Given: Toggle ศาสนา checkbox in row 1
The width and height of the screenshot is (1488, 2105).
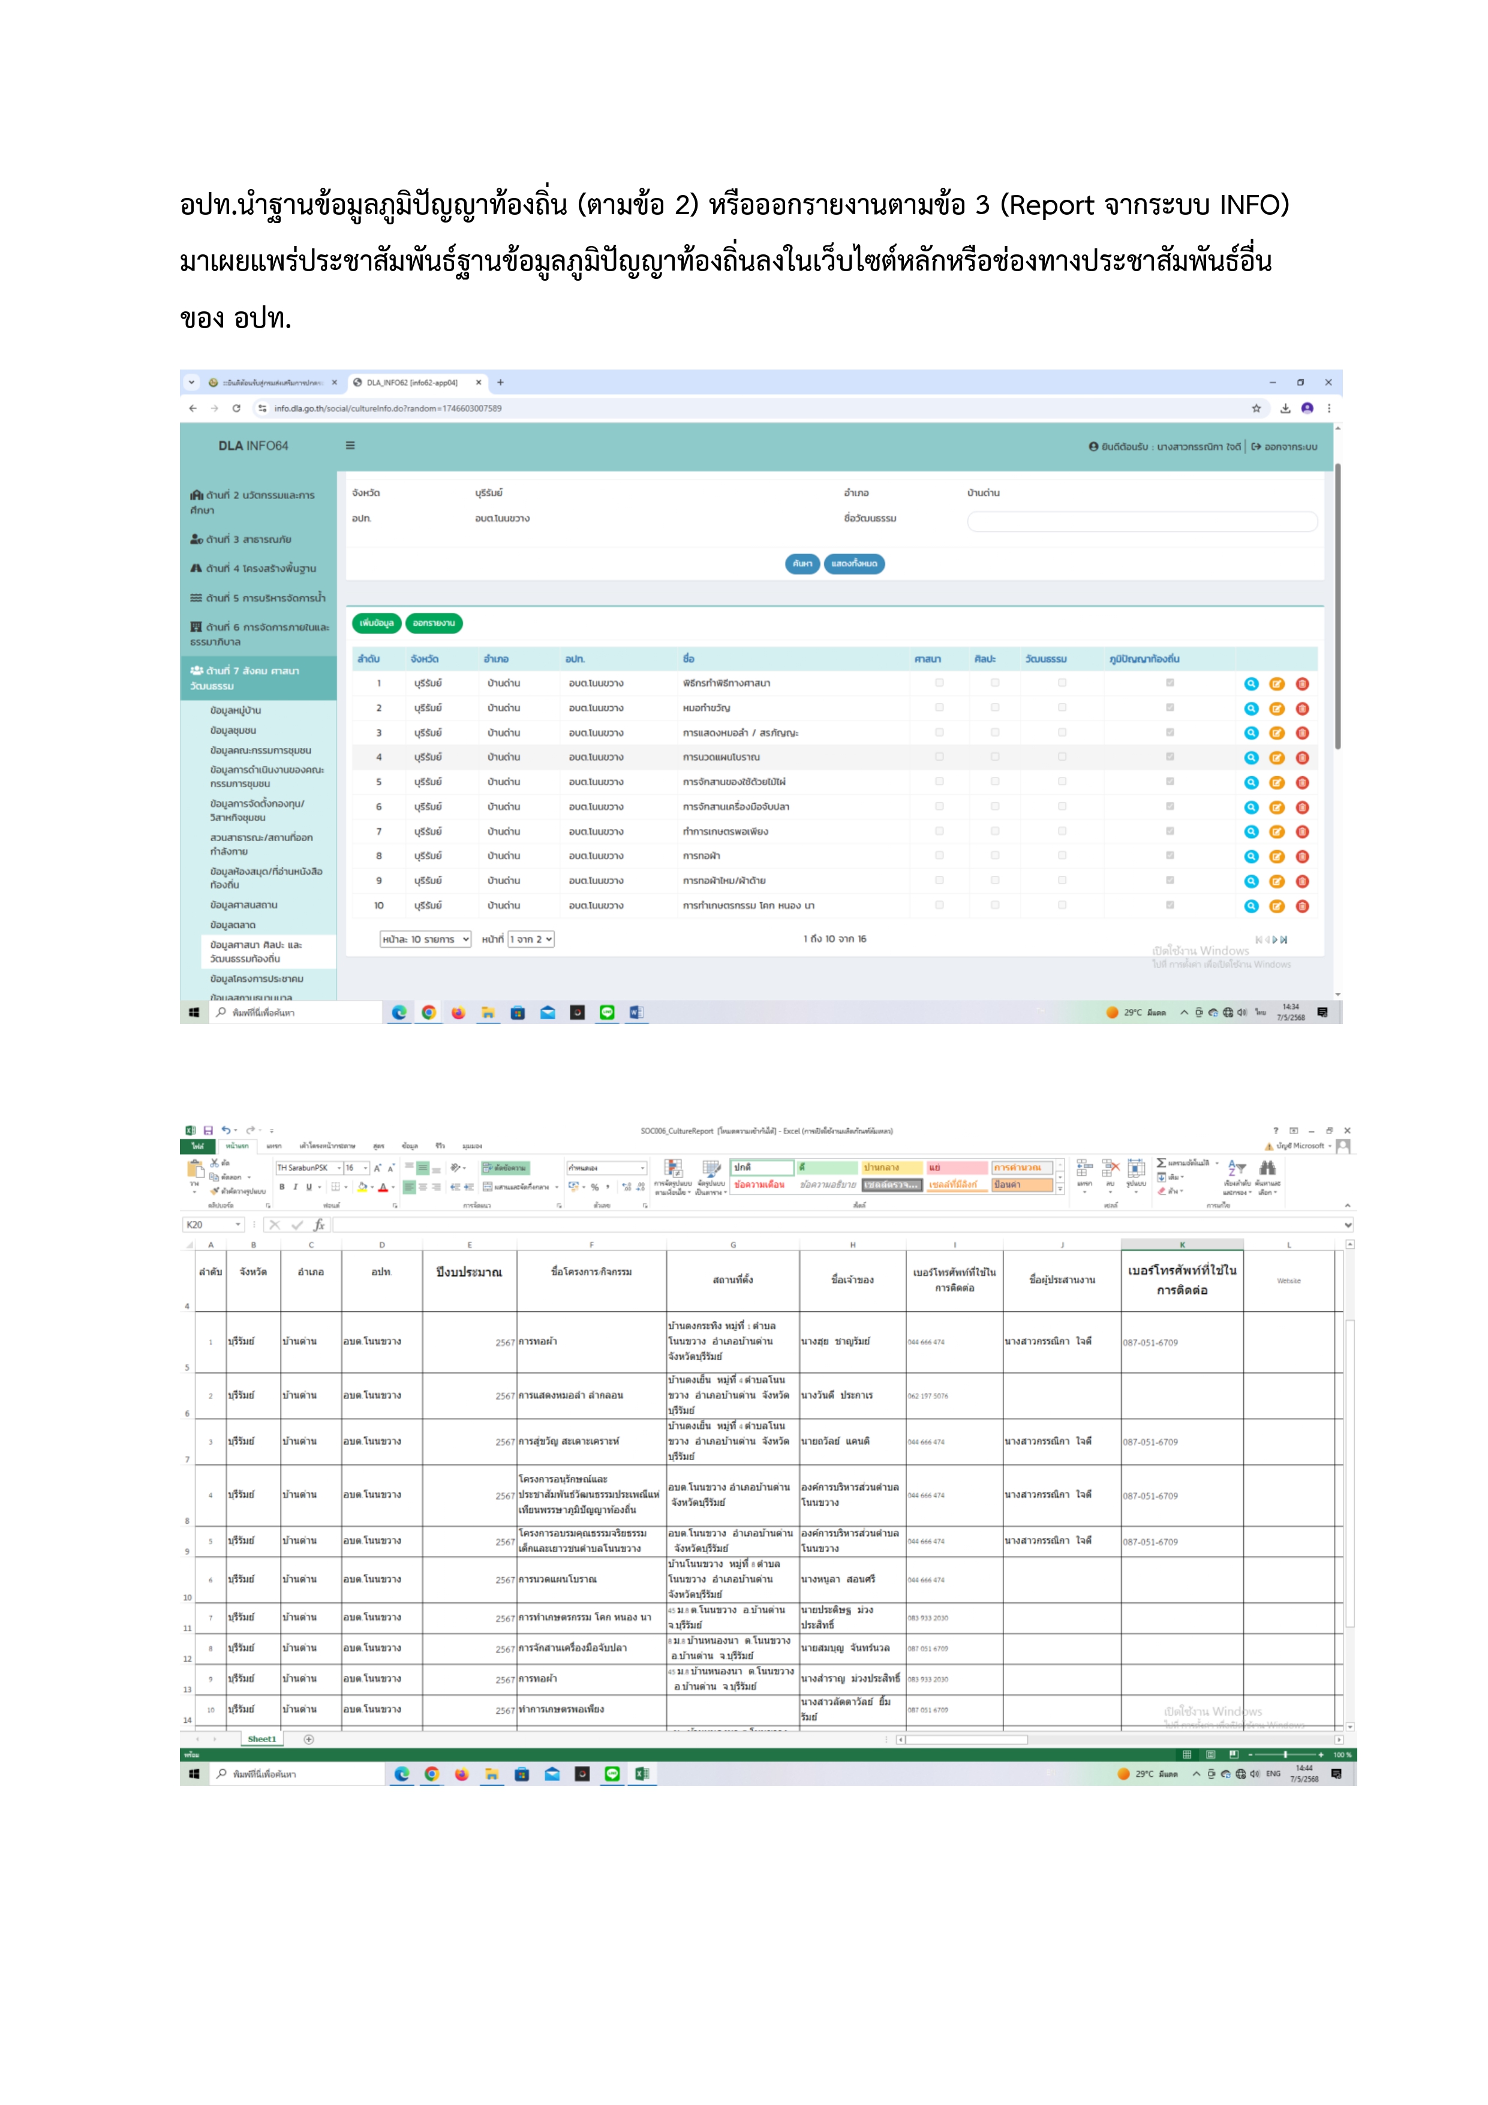Looking at the screenshot, I should pyautogui.click(x=939, y=683).
